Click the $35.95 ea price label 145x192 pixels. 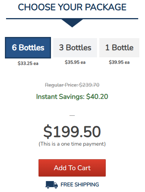pos(75,62)
